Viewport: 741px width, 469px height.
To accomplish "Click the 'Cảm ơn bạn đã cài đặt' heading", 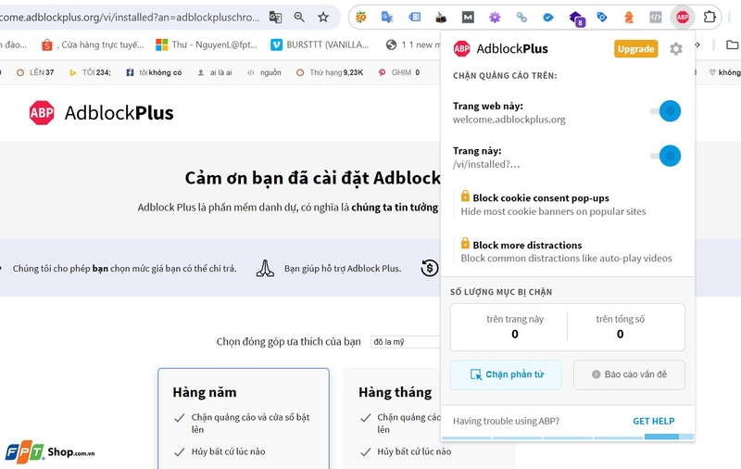I will 312,178.
